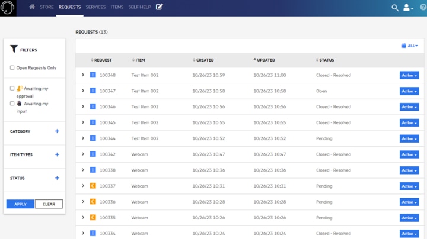Image resolution: width=427 pixels, height=239 pixels.
Task: Click Webcam item in row 100338
Action: pyautogui.click(x=140, y=170)
